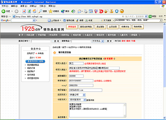Viewport: 166px width, 120px height.
Task: Open the Back button history dropdown arrow
Action: click(x=12, y=11)
